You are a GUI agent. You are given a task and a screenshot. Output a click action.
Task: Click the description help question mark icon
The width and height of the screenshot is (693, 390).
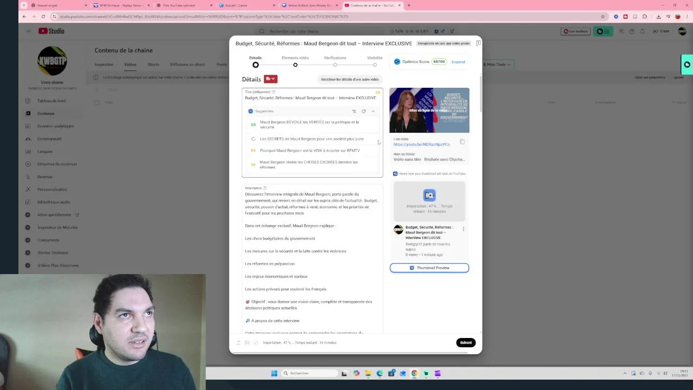pyautogui.click(x=265, y=188)
